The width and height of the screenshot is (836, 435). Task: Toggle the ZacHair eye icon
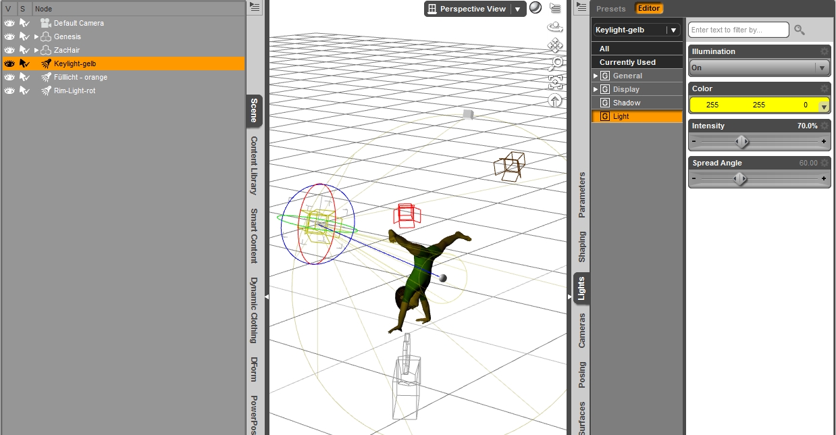click(x=9, y=50)
